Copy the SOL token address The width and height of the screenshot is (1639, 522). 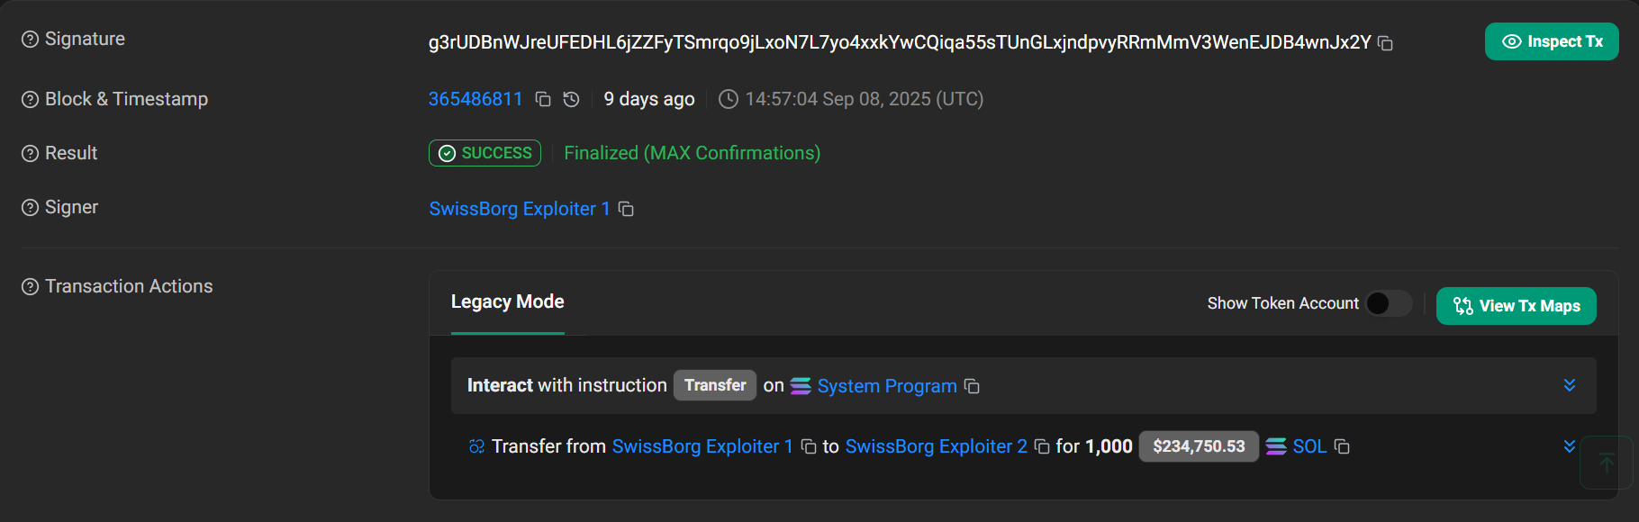tap(1342, 446)
